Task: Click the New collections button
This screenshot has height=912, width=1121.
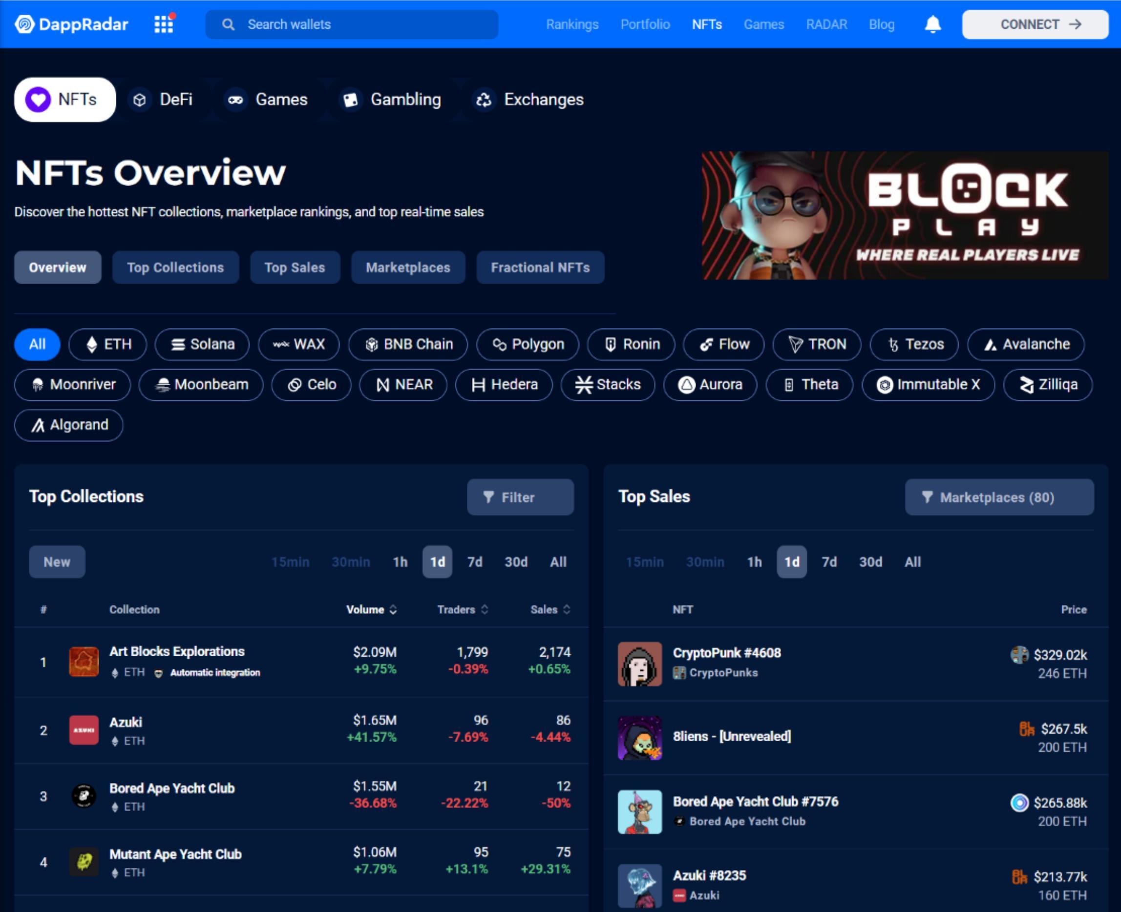Action: point(57,561)
